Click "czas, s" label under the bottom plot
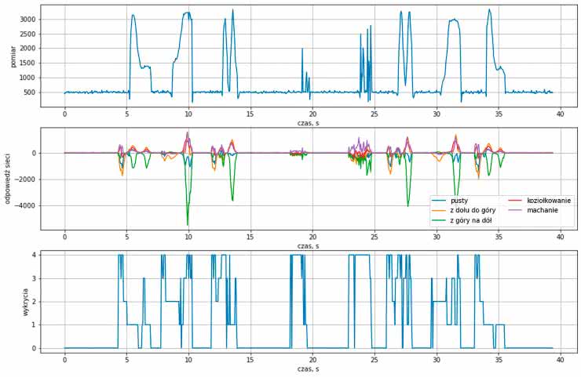 coord(309,368)
